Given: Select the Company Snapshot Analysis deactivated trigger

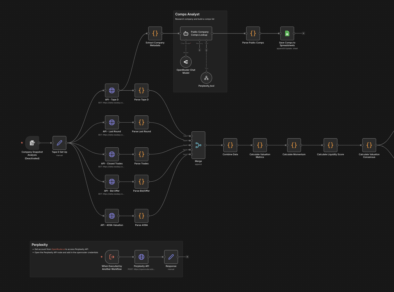Looking at the screenshot, I should 32,143.
